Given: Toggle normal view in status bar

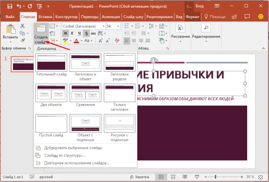Looking at the screenshot, I should pyautogui.click(x=161, y=177).
